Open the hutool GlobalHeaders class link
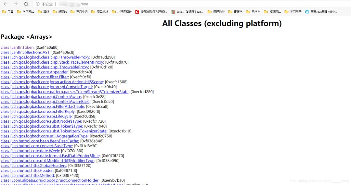The width and height of the screenshot is (351, 185). point(34,165)
